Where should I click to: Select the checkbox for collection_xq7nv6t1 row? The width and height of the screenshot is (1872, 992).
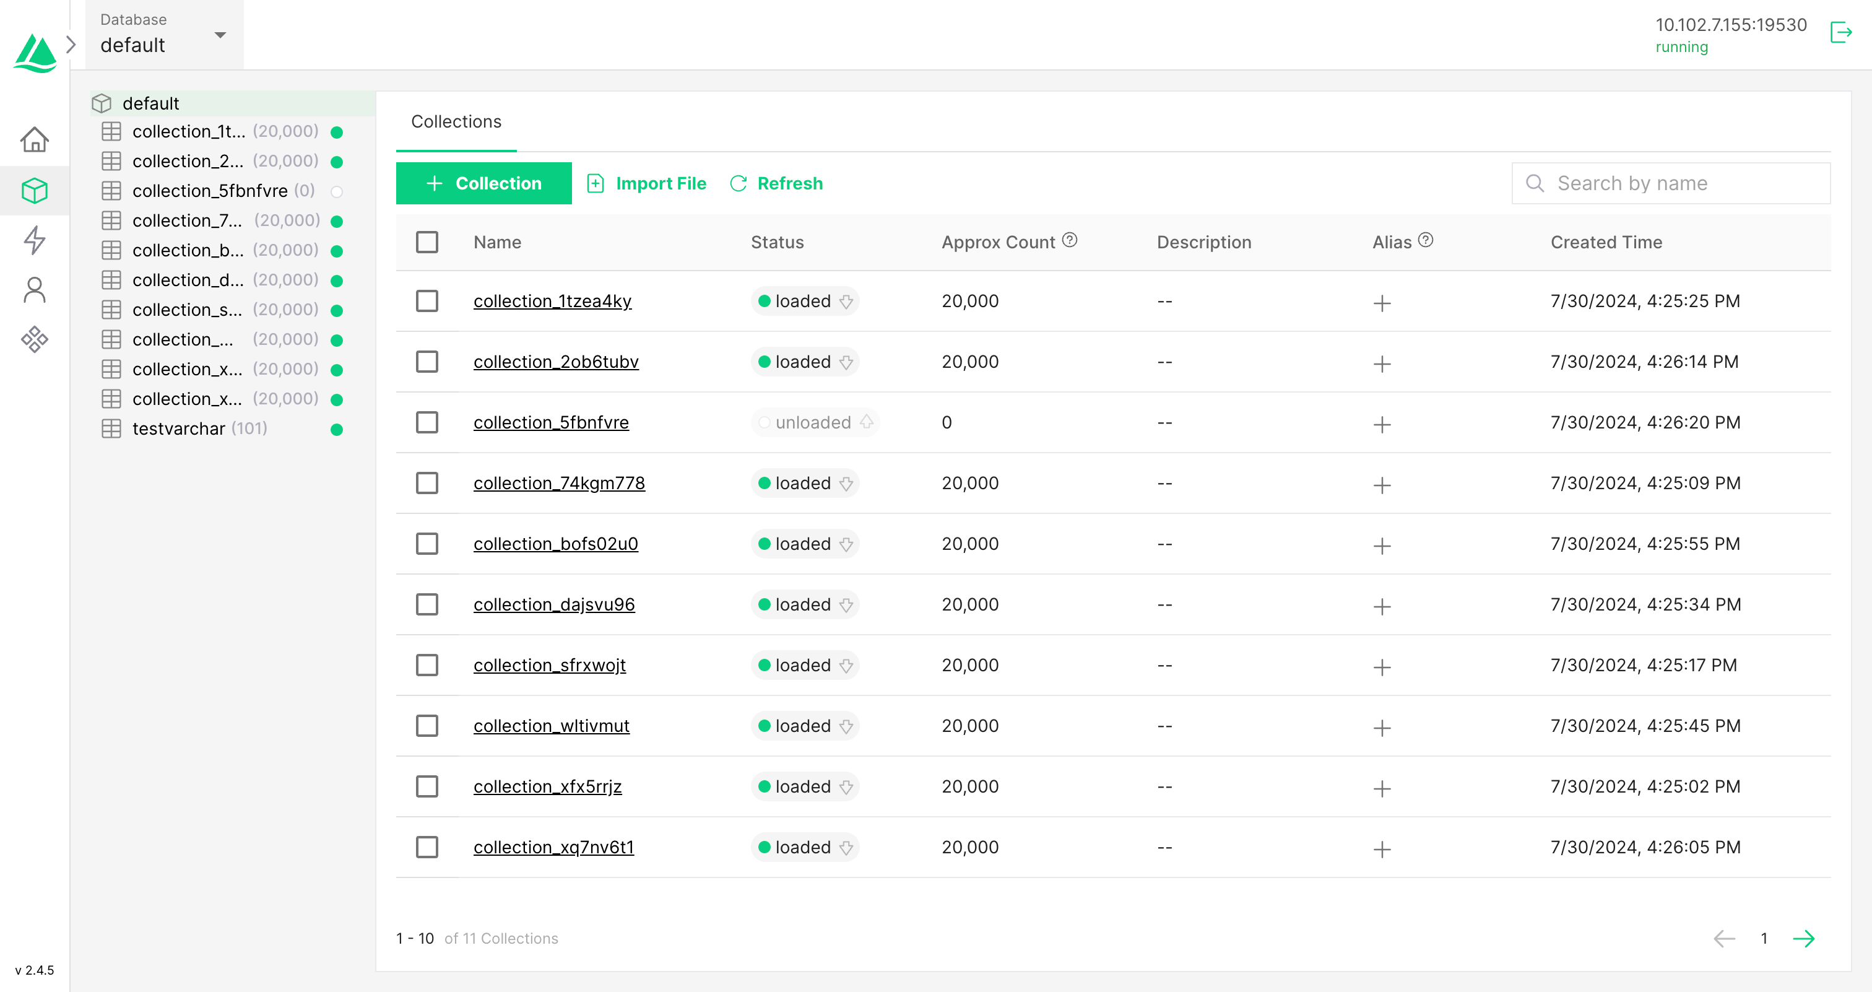coord(427,847)
